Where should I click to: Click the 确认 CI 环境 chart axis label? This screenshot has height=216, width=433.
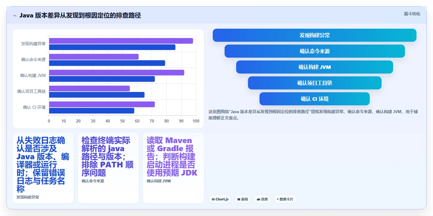coord(34,107)
